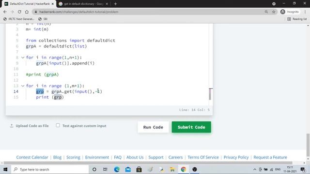Click the print (grp) line 15
The width and height of the screenshot is (310, 174).
pos(50,97)
